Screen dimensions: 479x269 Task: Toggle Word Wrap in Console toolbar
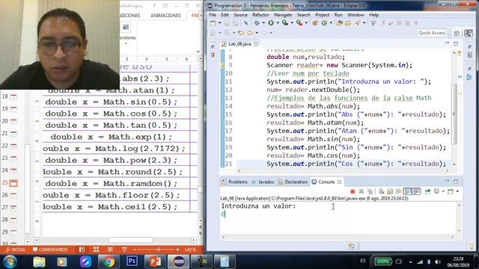click(x=398, y=191)
